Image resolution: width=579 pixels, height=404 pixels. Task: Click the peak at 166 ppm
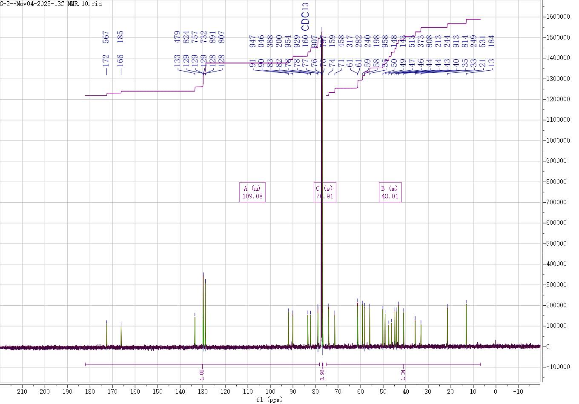point(121,335)
